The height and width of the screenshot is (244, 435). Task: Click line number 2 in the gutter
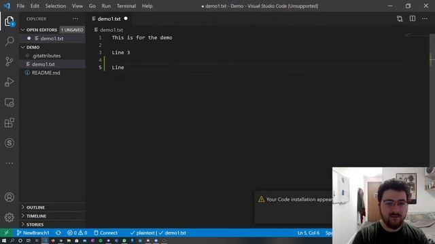tap(100, 45)
